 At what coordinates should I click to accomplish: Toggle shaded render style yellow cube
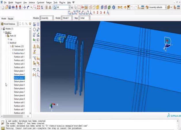pos(98,7)
